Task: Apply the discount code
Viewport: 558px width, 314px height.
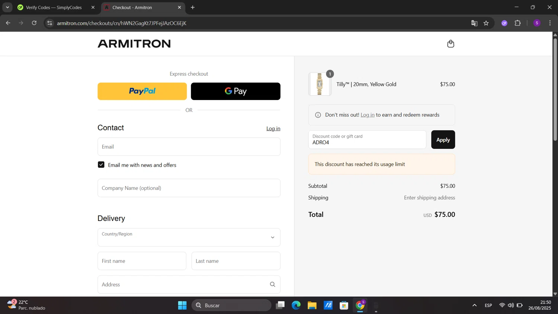Action: point(443,140)
